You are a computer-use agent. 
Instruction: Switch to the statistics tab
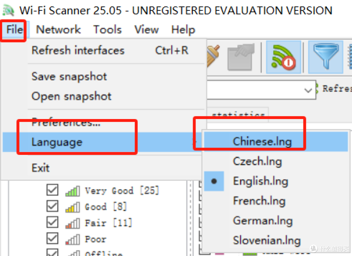tap(238, 115)
